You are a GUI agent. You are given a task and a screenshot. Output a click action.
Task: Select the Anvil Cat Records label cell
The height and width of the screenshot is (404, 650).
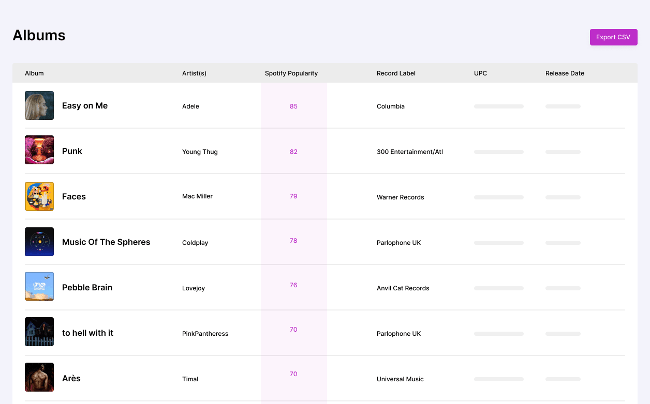click(403, 288)
